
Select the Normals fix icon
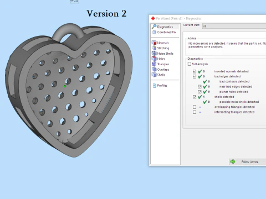[x=154, y=43]
